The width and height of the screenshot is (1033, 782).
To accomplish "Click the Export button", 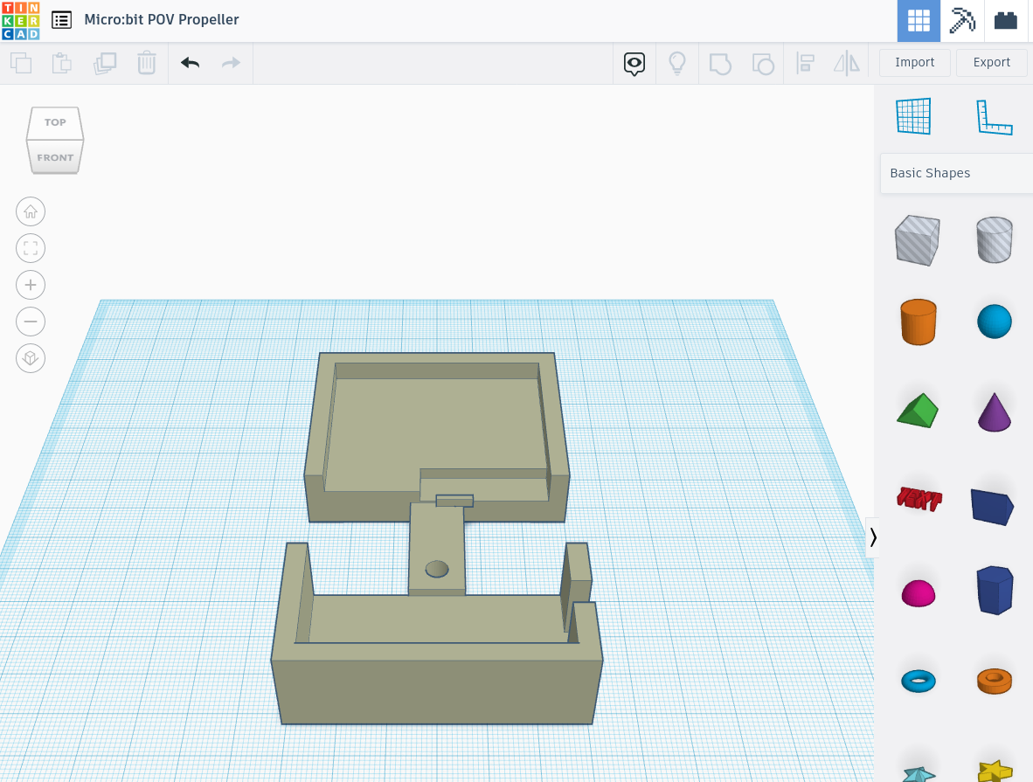I will pos(992,63).
